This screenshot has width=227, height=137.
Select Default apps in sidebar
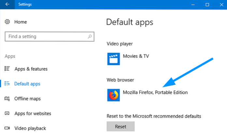[x=27, y=84]
